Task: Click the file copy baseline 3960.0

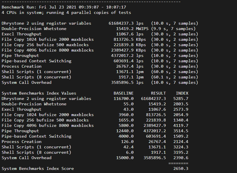Action: pos(126,115)
